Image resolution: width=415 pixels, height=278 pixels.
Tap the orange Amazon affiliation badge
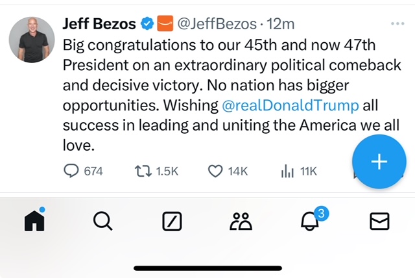[165, 25]
